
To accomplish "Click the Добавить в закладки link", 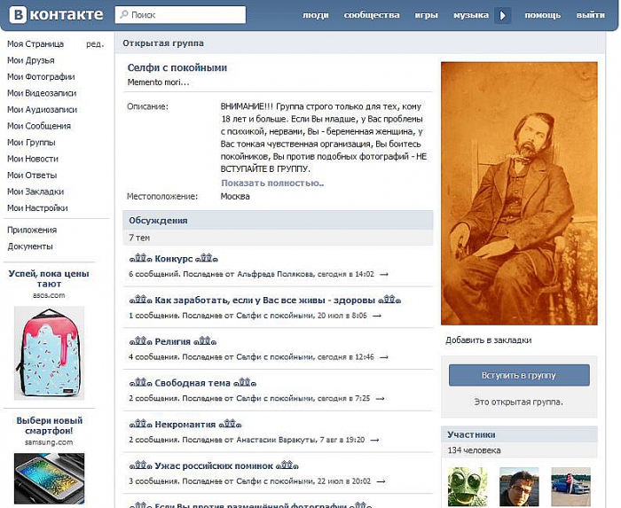I will point(488,340).
